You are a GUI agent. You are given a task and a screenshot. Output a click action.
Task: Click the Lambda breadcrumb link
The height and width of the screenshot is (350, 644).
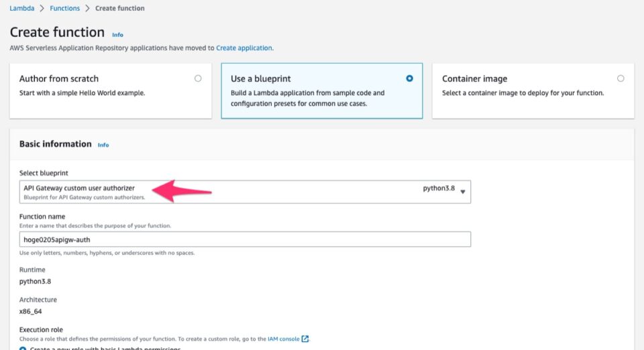tap(21, 8)
